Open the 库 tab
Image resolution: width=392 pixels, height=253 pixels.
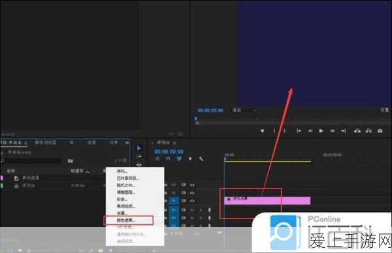pyautogui.click(x=72, y=143)
